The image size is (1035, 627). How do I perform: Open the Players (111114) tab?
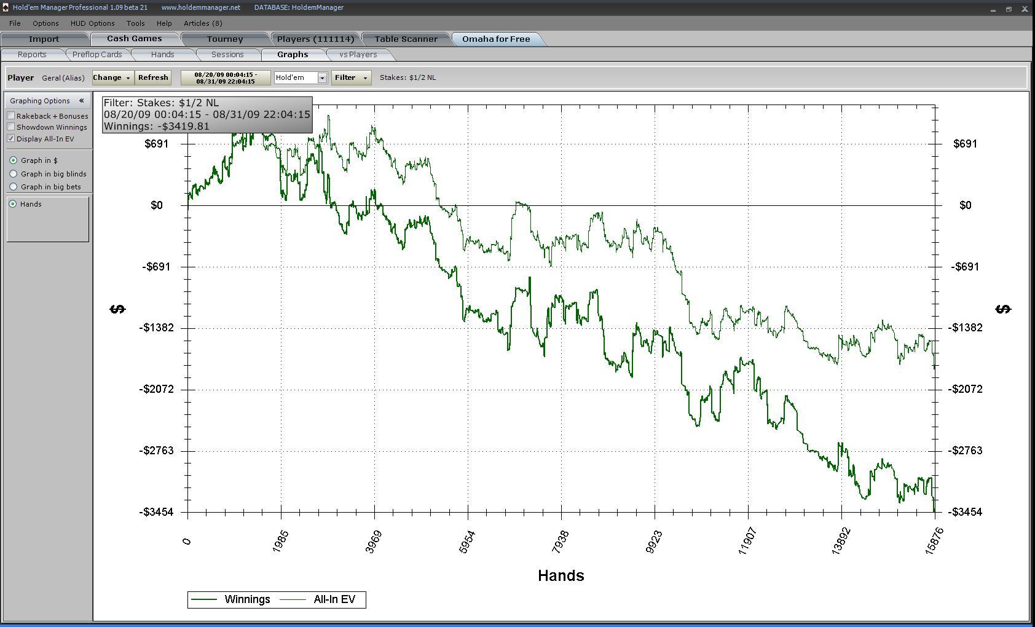coord(316,39)
